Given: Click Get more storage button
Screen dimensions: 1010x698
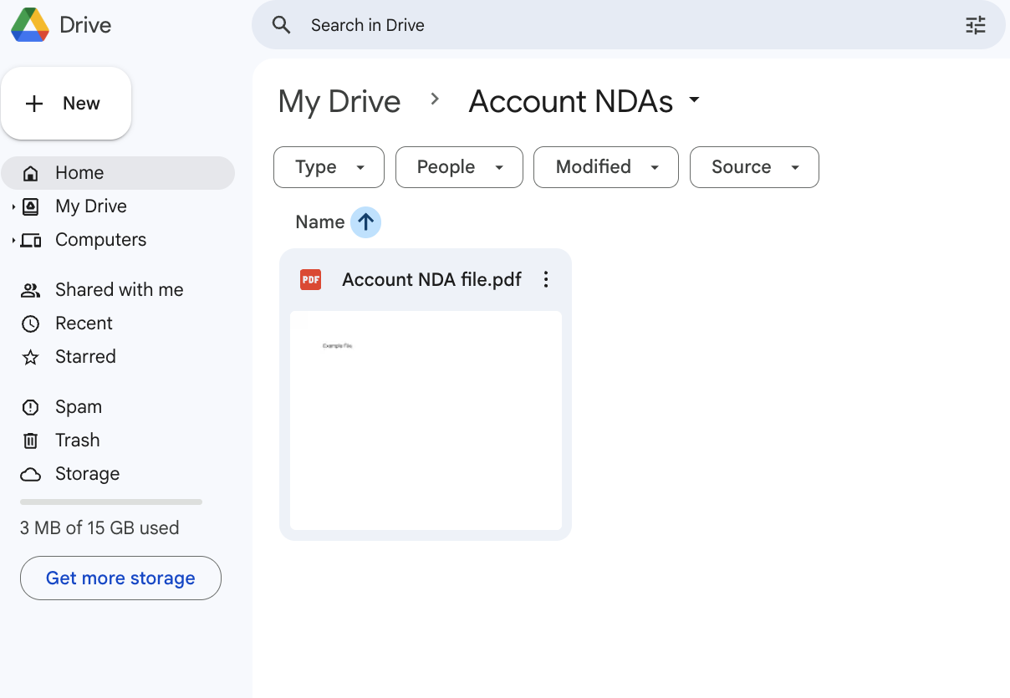Looking at the screenshot, I should (120, 578).
